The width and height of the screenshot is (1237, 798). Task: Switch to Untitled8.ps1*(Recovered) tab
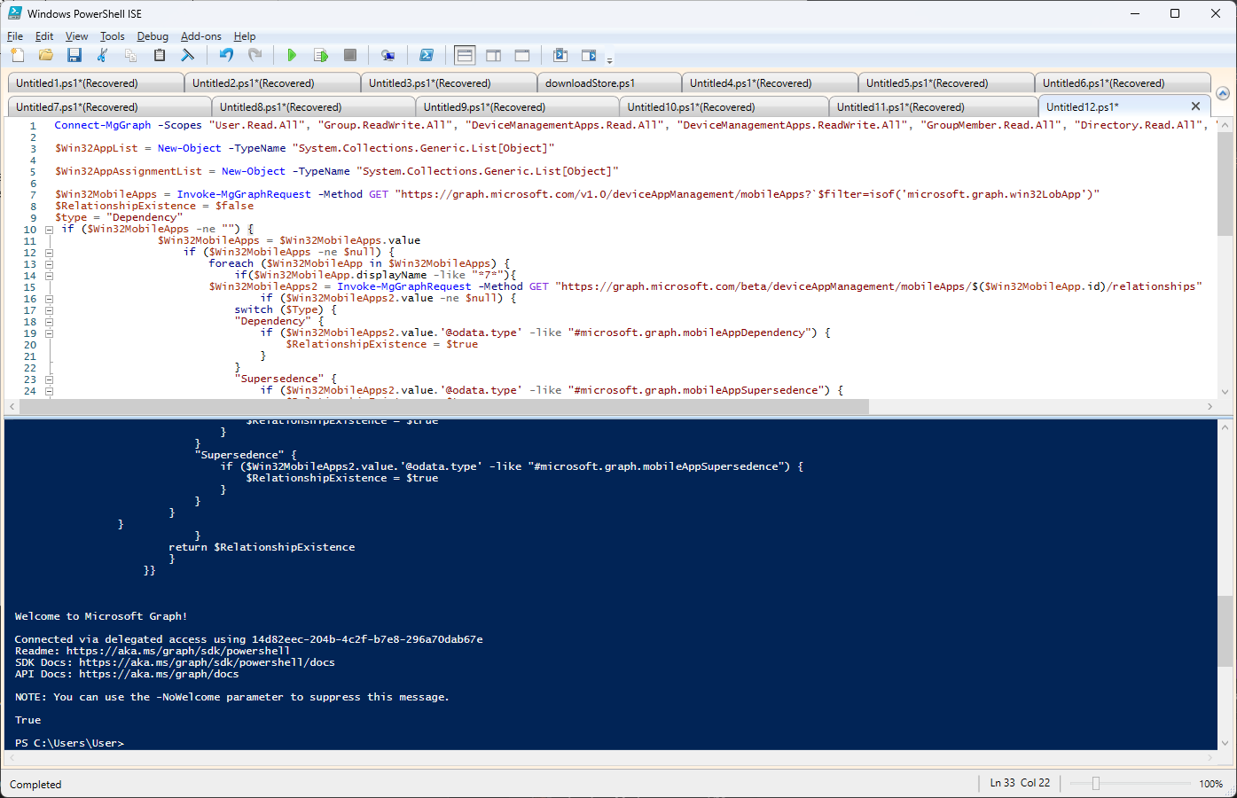pos(313,107)
